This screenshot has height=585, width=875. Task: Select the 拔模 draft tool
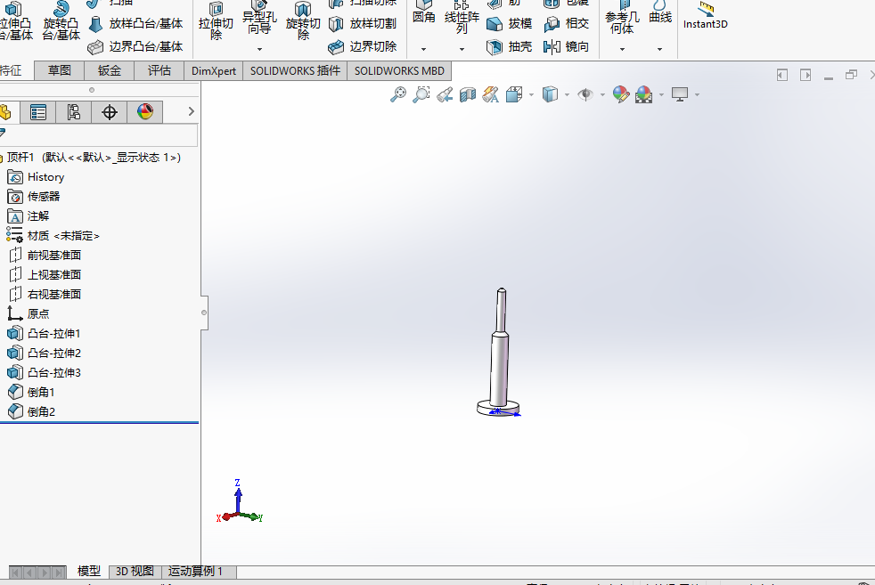pyautogui.click(x=509, y=23)
